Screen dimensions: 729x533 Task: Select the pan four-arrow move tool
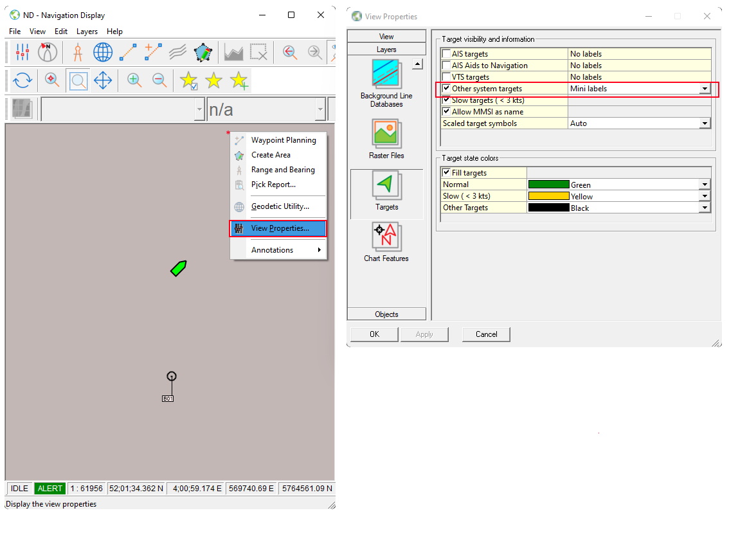click(103, 80)
